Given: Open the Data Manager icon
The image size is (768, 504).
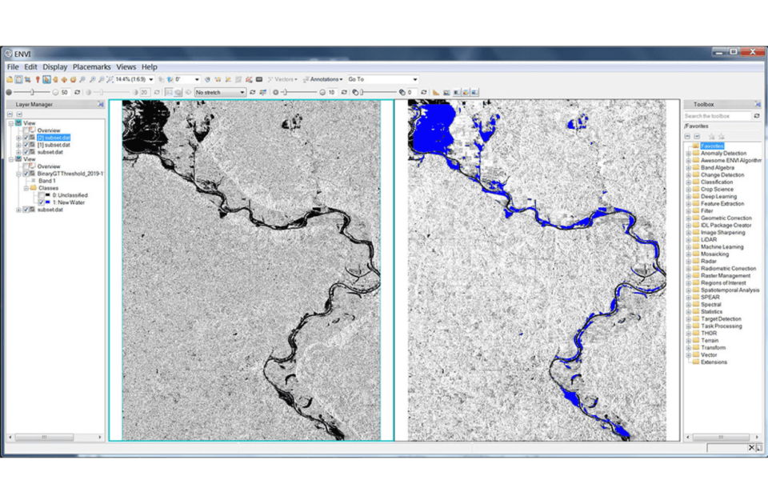Looking at the screenshot, I should pyautogui.click(x=18, y=79).
